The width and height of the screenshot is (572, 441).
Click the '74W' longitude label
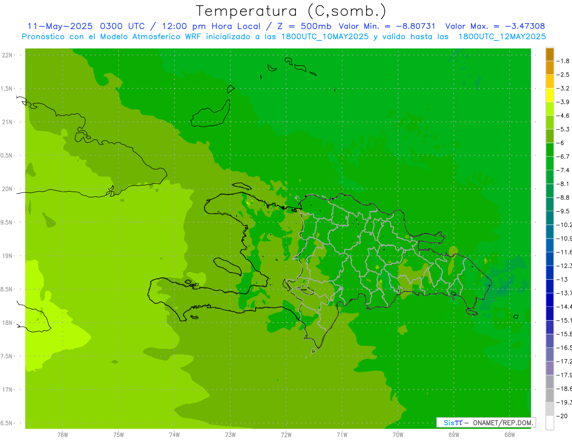[174, 434]
